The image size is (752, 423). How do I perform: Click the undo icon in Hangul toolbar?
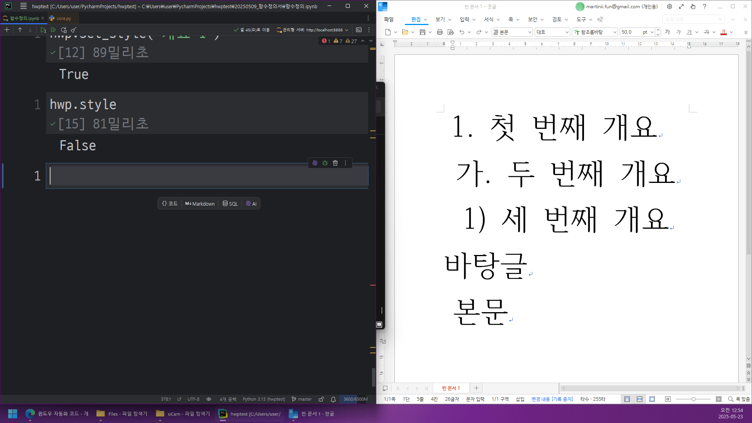pos(462,32)
